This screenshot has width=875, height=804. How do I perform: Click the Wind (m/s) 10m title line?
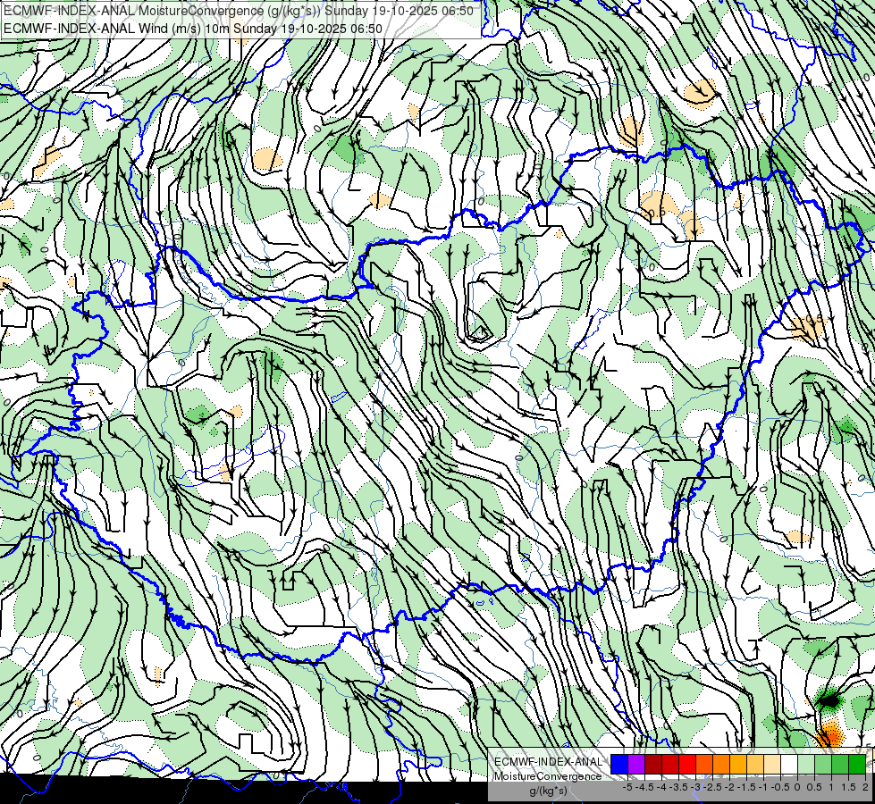[193, 29]
